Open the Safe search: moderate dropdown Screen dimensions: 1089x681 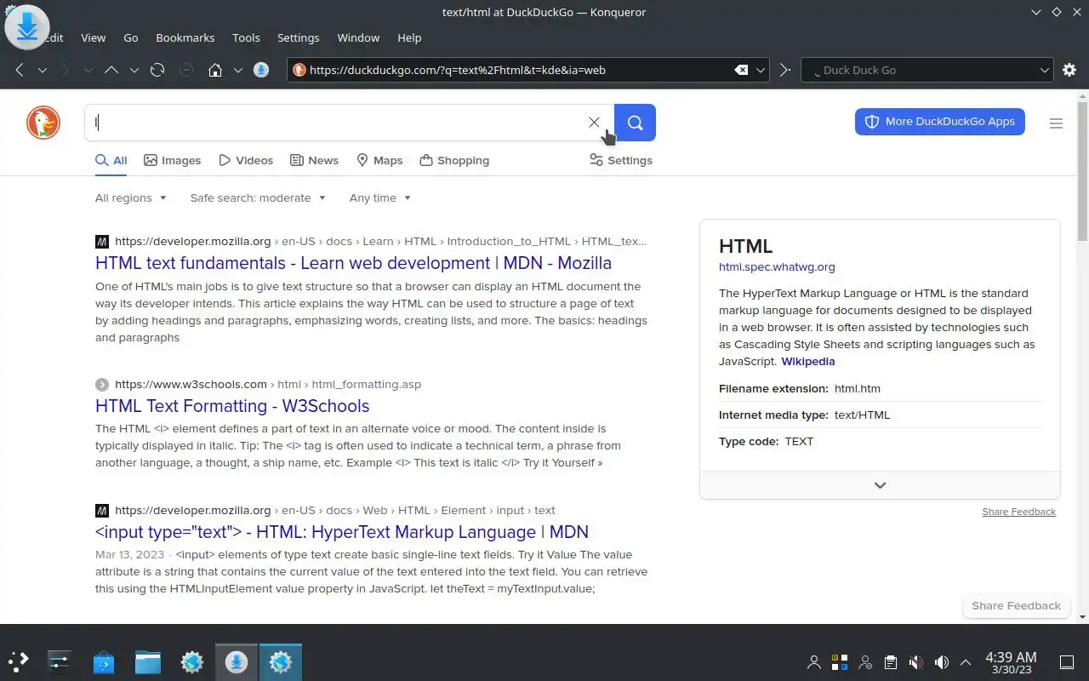pyautogui.click(x=258, y=197)
